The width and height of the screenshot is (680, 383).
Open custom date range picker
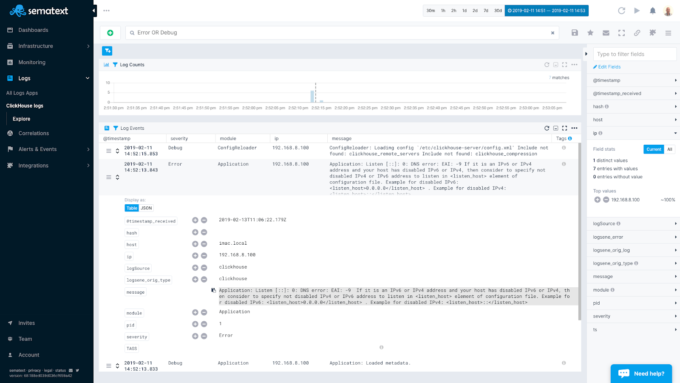[x=547, y=11]
